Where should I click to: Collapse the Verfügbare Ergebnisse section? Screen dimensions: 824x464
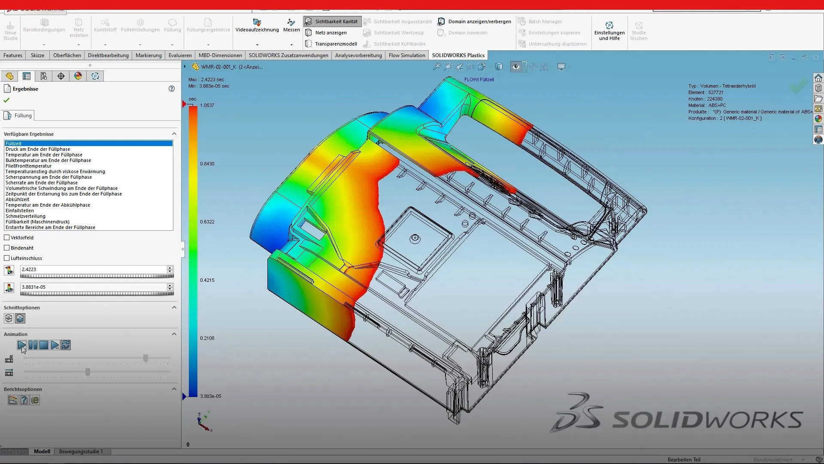pos(174,134)
